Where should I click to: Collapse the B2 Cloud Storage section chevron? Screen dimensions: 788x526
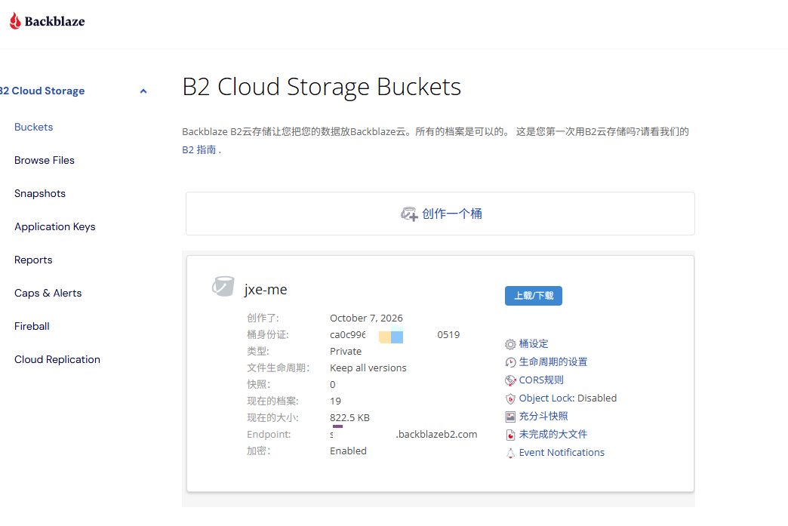143,91
